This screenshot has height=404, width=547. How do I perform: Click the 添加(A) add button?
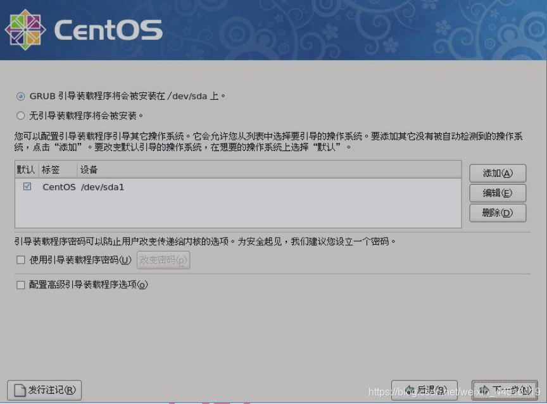(498, 173)
